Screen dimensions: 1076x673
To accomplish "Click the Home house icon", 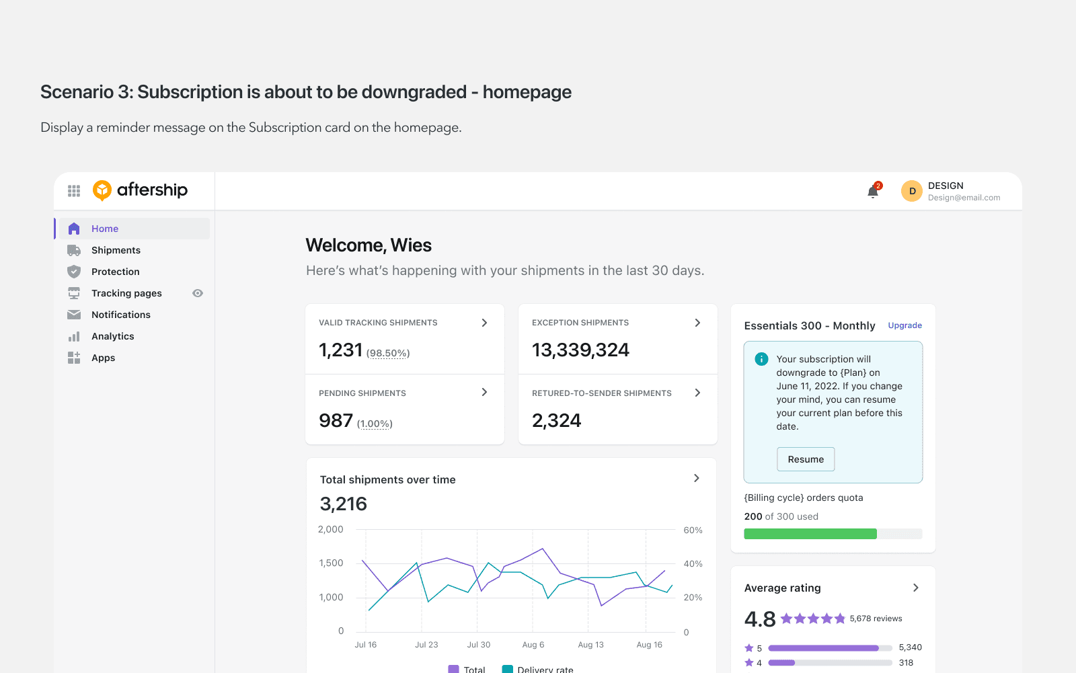I will (74, 229).
